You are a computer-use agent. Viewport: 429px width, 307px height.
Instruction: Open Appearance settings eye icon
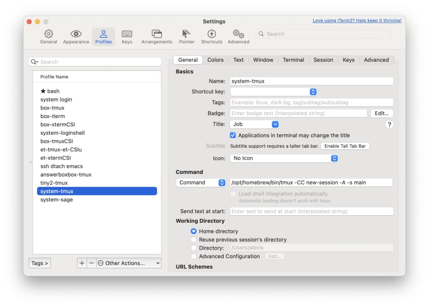pos(76,34)
